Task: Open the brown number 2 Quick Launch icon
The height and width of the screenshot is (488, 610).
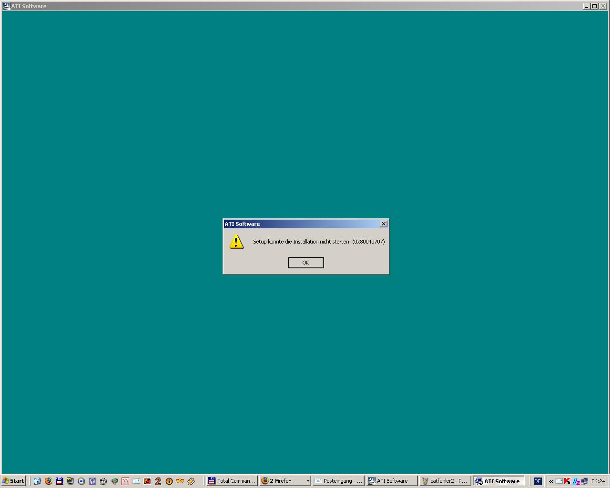Action: coord(158,481)
